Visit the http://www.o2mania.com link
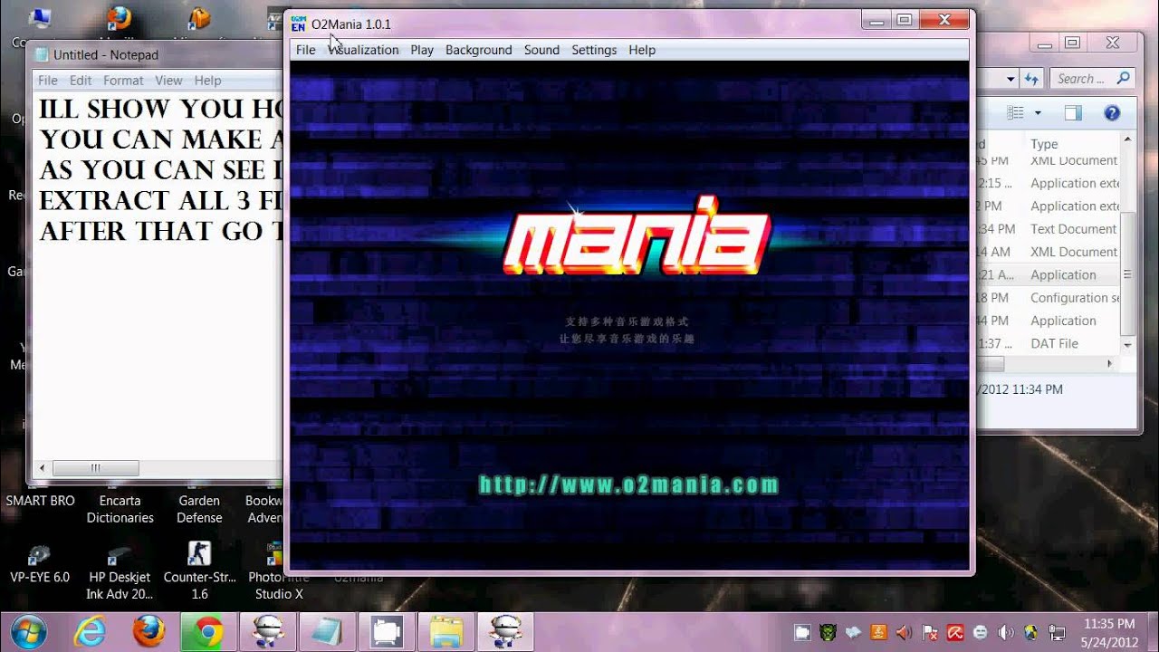The image size is (1159, 652). pyautogui.click(x=628, y=484)
